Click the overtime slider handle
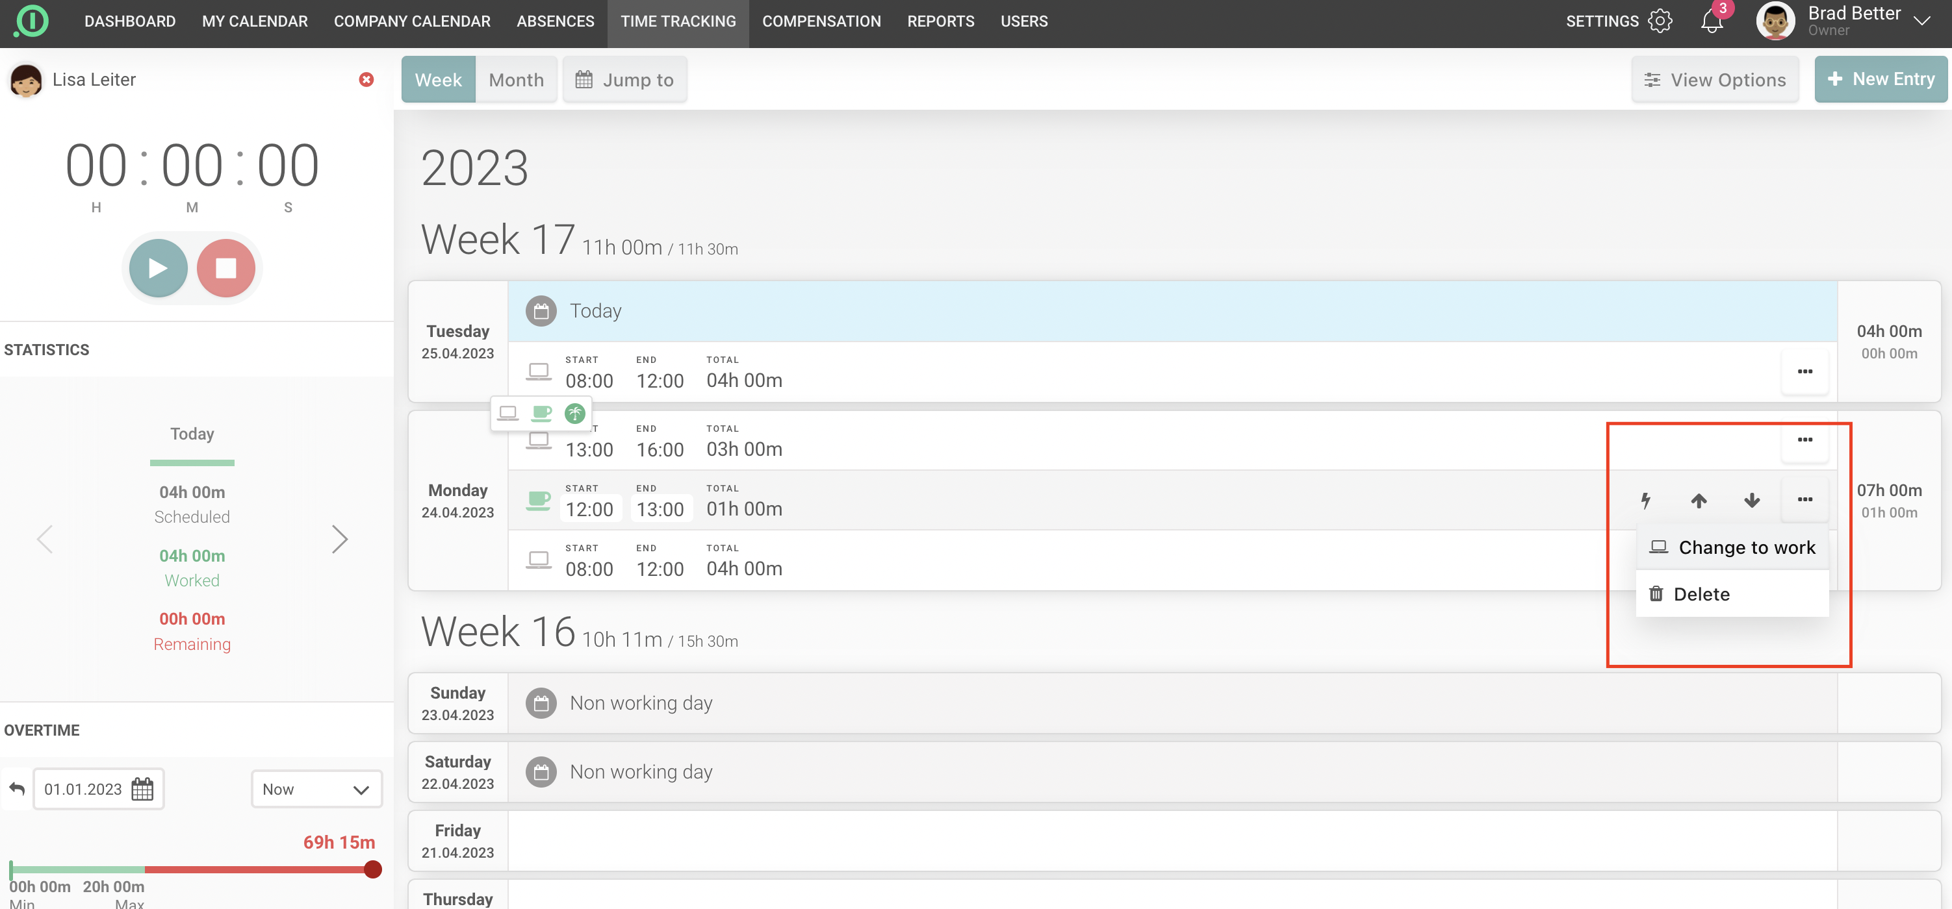 [x=372, y=869]
